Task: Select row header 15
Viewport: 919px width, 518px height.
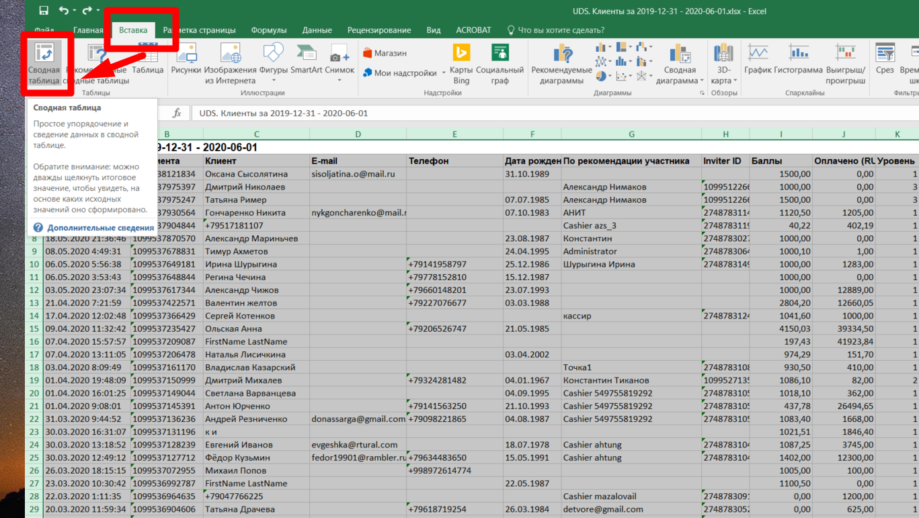Action: [x=34, y=329]
